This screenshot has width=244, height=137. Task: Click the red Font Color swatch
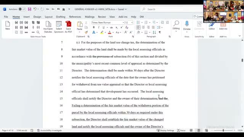click(109, 32)
